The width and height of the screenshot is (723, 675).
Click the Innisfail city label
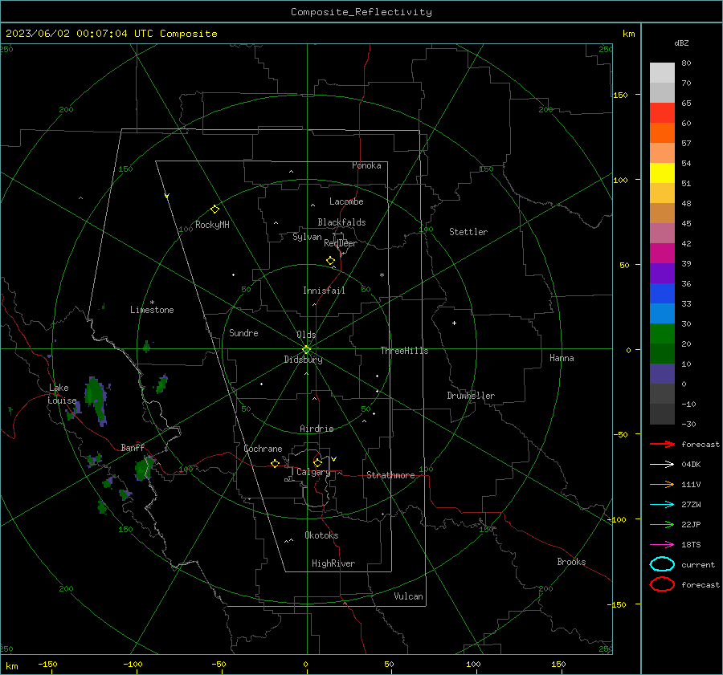click(x=324, y=291)
